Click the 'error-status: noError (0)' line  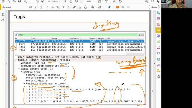click(x=45, y=78)
